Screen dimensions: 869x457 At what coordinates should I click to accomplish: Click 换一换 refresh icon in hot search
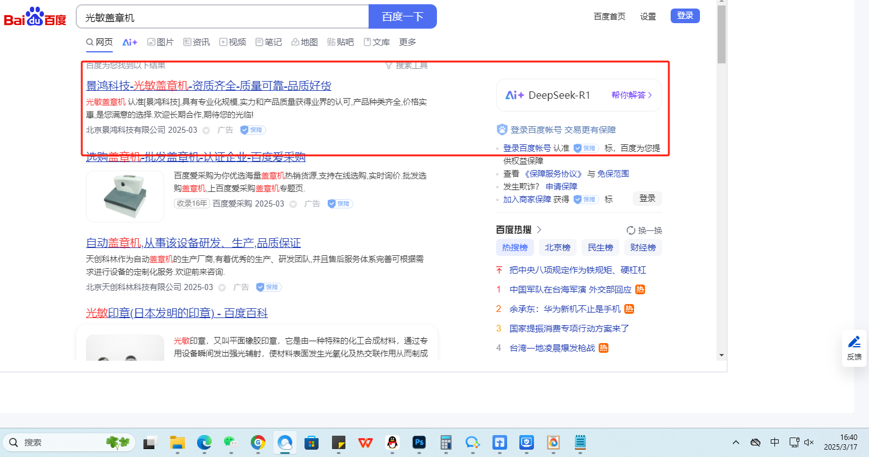click(x=631, y=230)
